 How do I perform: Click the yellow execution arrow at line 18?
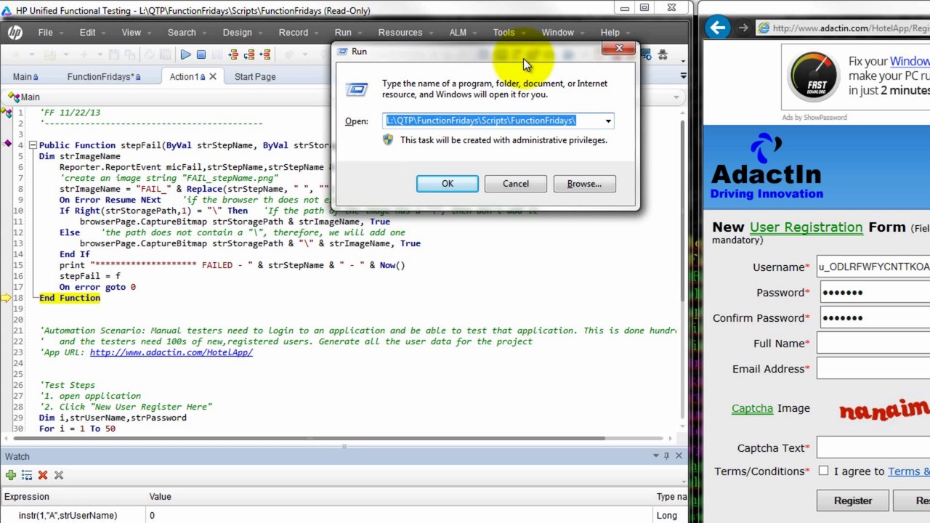point(7,298)
